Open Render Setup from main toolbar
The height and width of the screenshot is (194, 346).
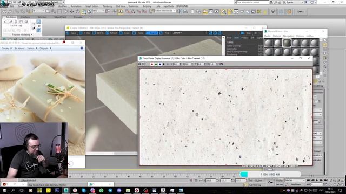(x=230, y=11)
